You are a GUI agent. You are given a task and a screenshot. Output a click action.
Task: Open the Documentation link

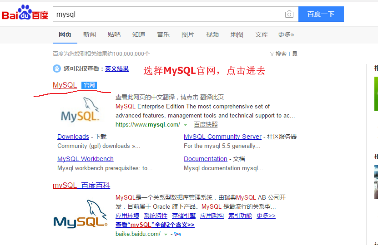coord(206,159)
